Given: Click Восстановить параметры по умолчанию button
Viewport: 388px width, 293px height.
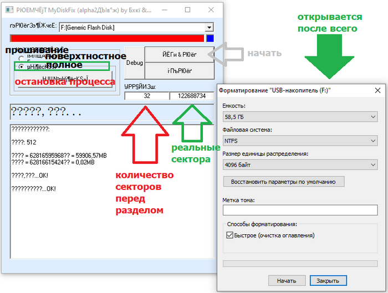Looking at the screenshot, I should pos(284,182).
